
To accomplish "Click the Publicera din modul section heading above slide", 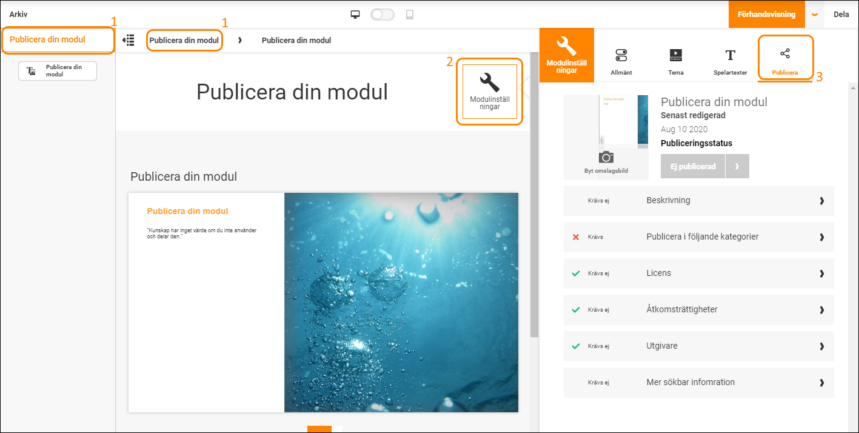I will (x=184, y=176).
